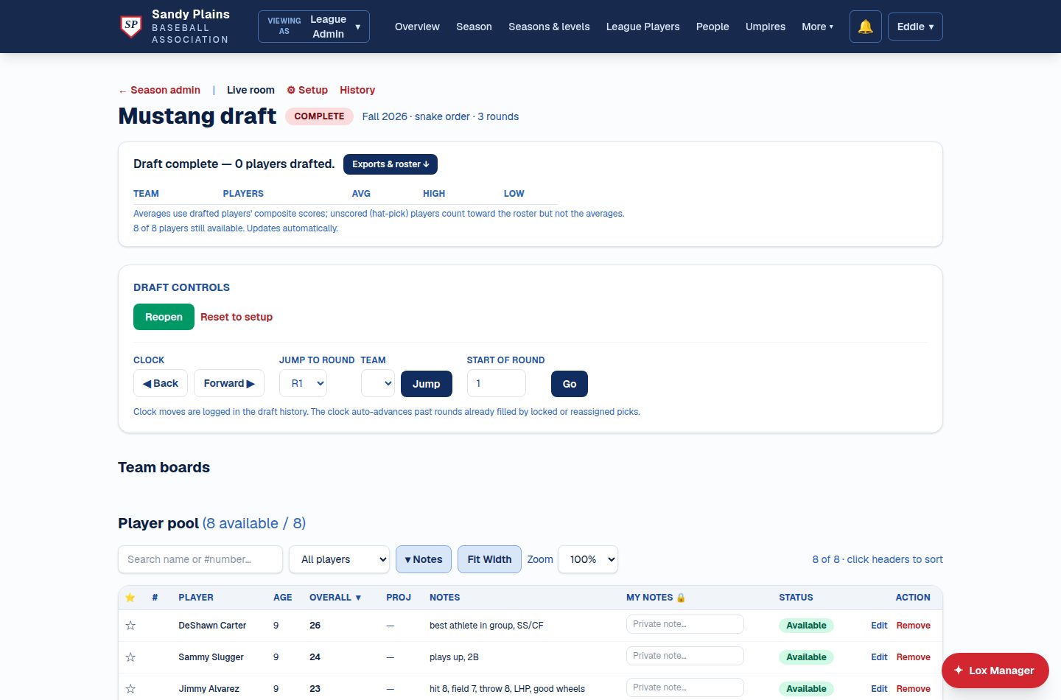Open the Viewing As League Admin dropdown
This screenshot has width=1061, height=700.
[314, 27]
